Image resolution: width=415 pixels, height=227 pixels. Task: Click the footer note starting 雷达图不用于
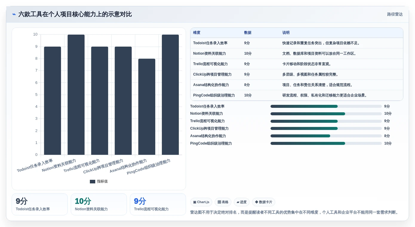coord(295,212)
